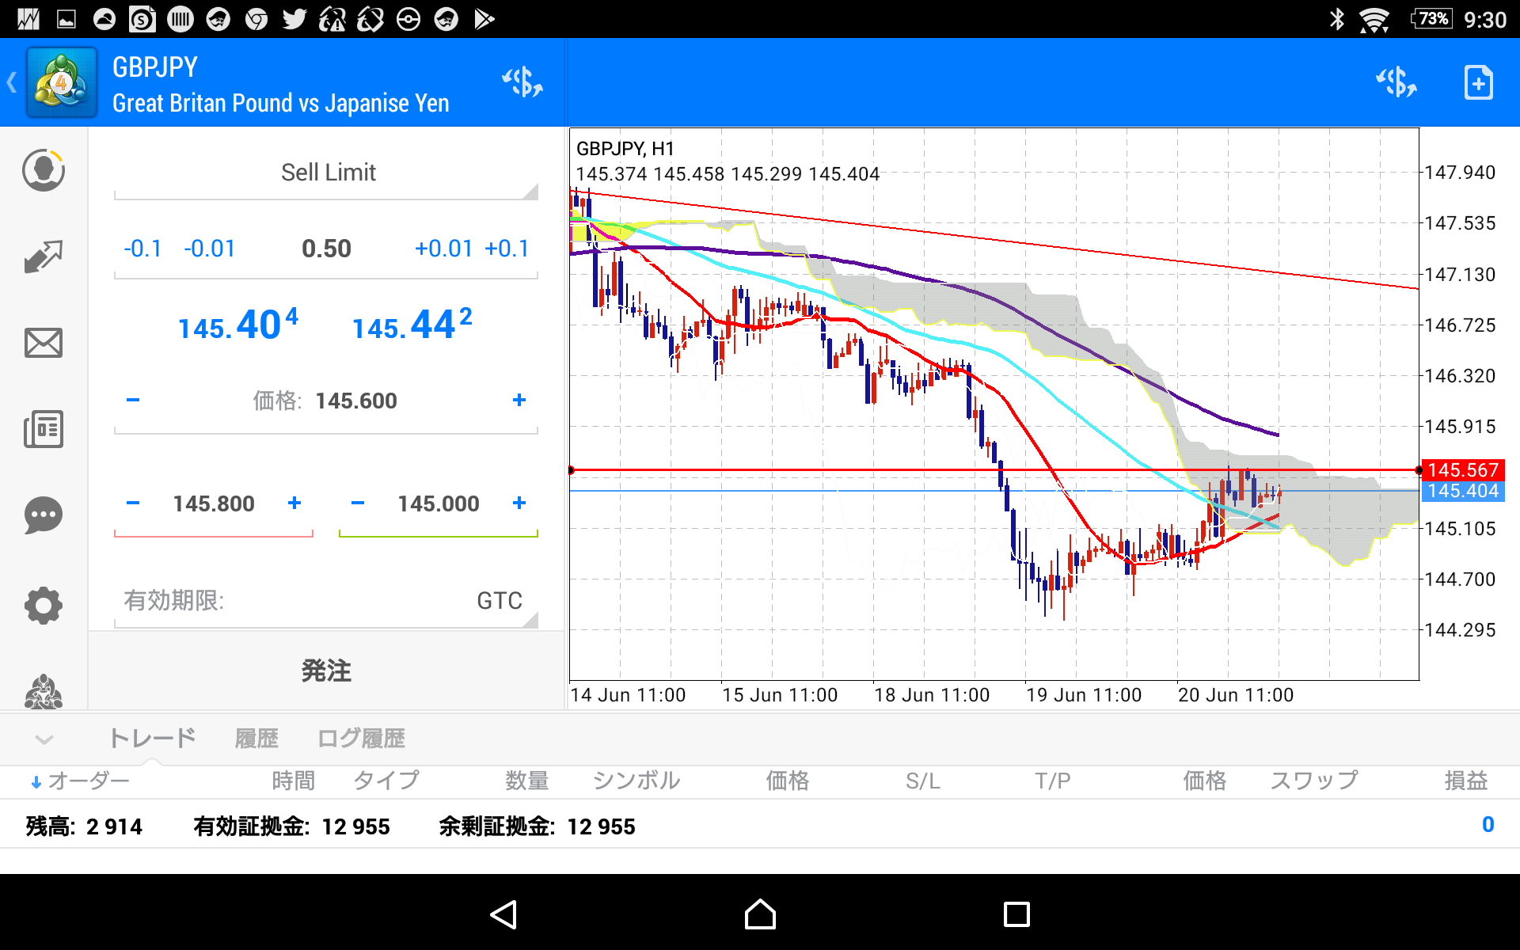Increase volume with +0.1 button

click(x=507, y=249)
